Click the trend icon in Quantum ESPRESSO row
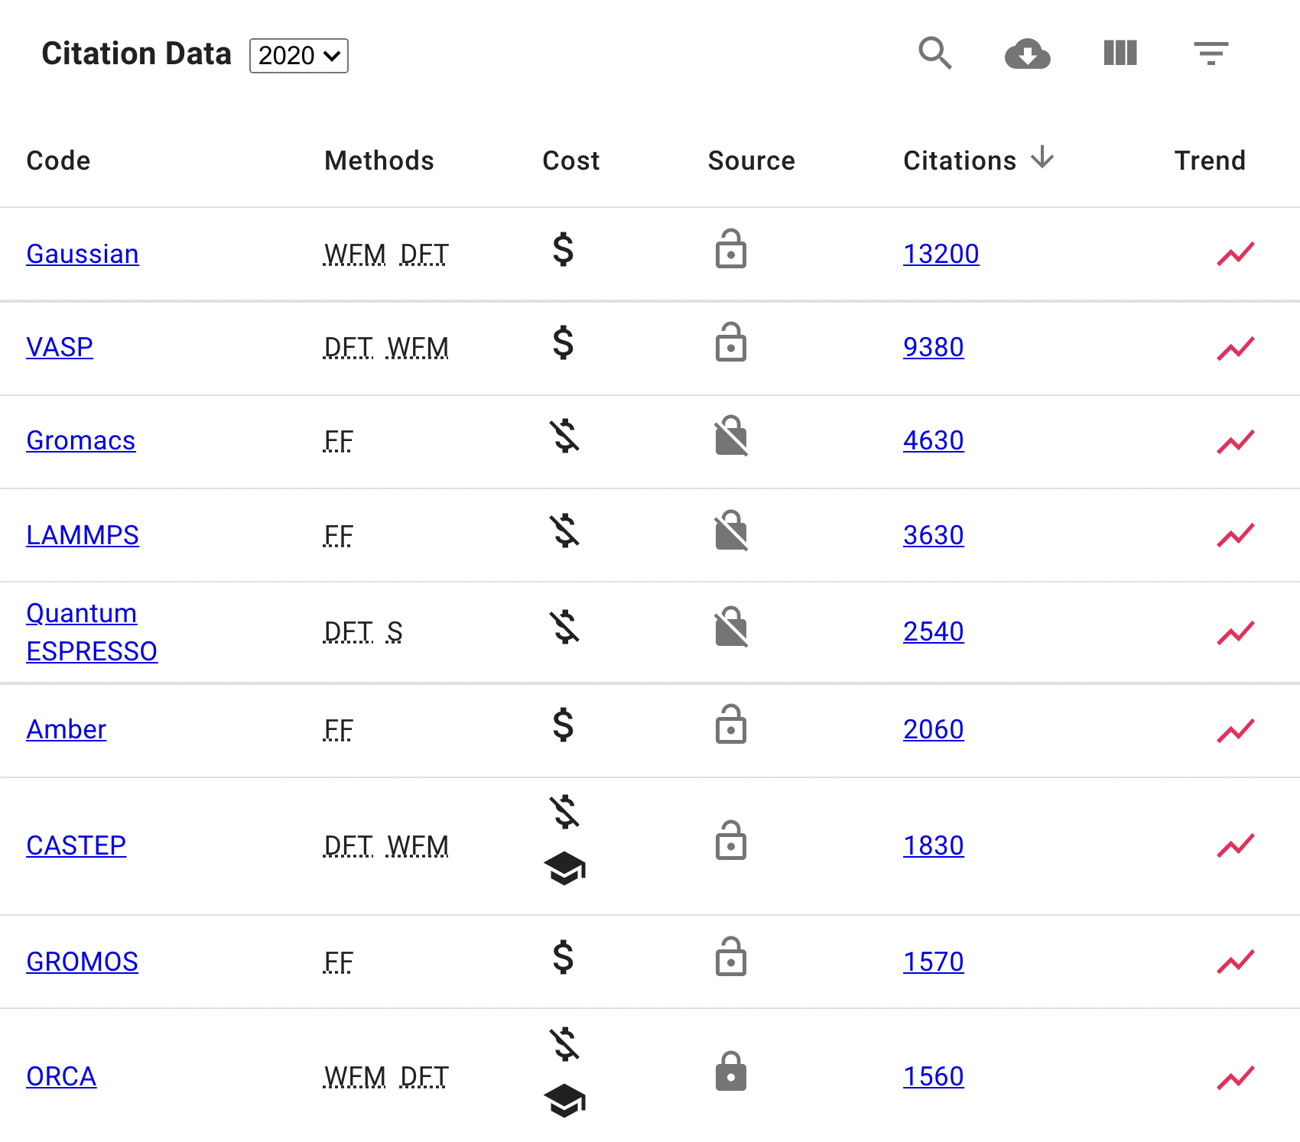 point(1236,633)
